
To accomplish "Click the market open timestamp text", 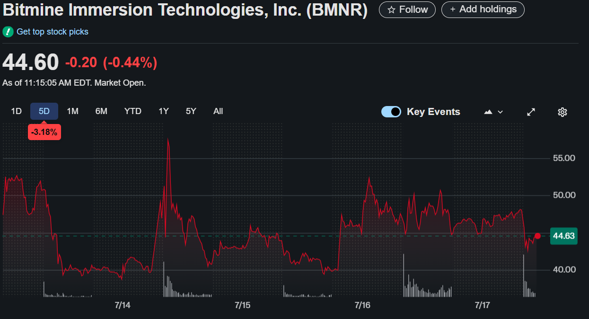I will coord(74,83).
